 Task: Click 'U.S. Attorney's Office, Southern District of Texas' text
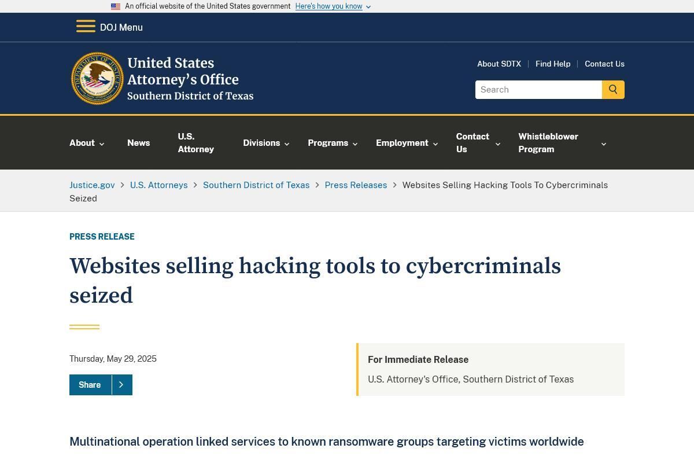pos(471,380)
